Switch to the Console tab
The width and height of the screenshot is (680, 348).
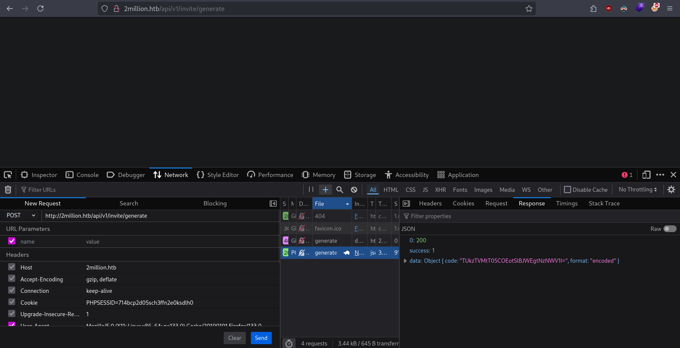82,175
